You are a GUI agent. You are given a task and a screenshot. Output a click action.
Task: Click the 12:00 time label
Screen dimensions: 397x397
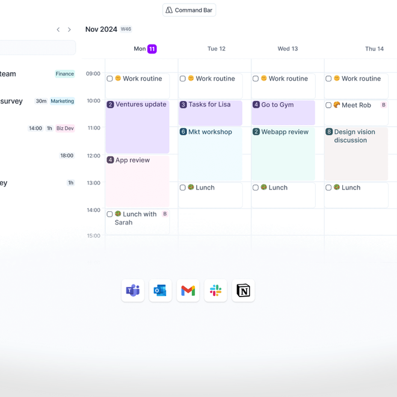pos(94,156)
